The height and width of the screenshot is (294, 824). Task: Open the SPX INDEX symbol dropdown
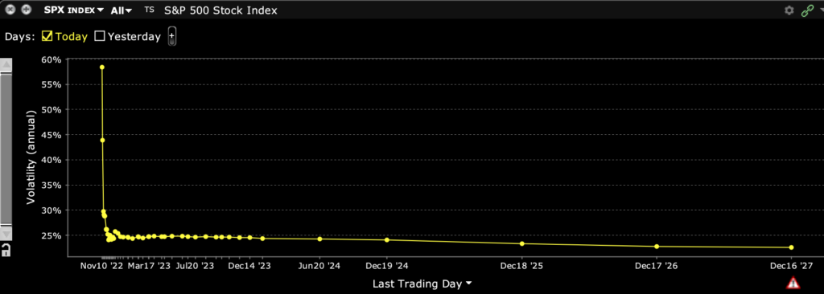pos(73,10)
